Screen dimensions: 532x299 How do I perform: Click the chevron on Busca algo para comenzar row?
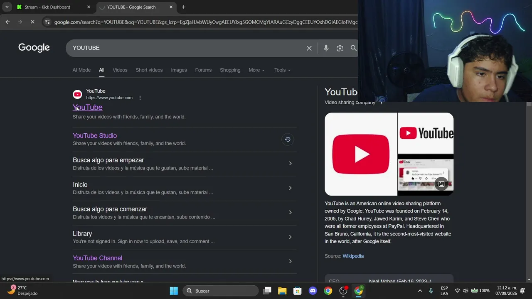pos(290,213)
